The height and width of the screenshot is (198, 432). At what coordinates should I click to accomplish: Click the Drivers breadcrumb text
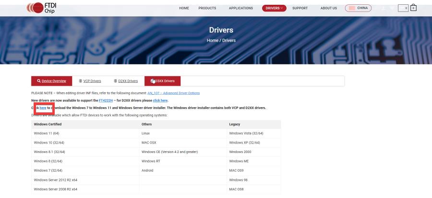(229, 40)
